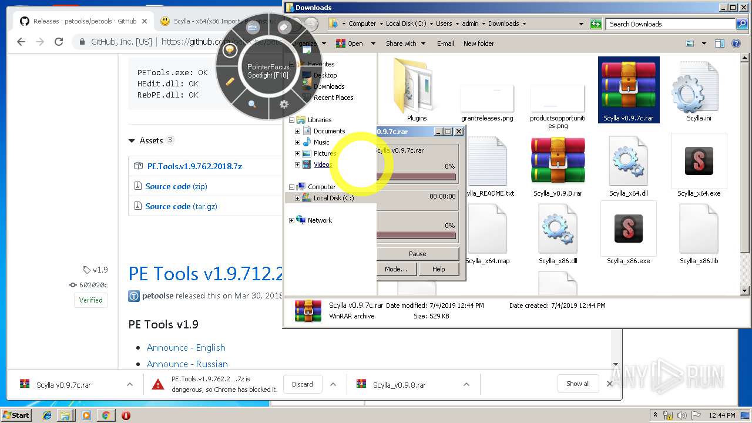Select Recent Places in navigation pane
This screenshot has width=752, height=423.
pos(333,98)
